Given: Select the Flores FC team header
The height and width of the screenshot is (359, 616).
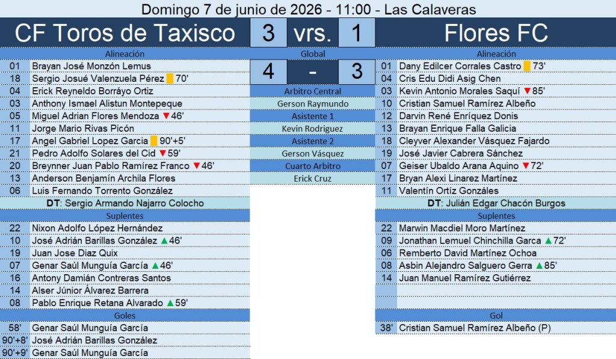Looking at the screenshot, I should (x=496, y=32).
